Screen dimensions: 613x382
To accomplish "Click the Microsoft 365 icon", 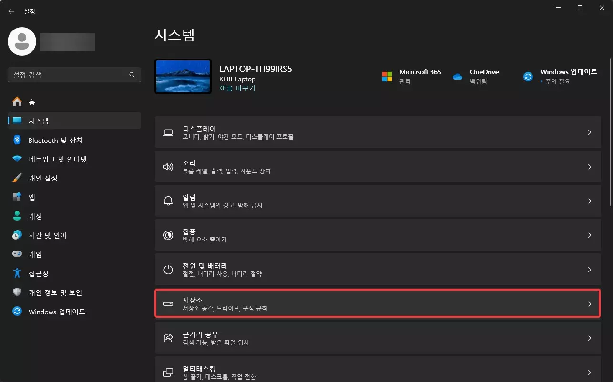I will tap(386, 76).
